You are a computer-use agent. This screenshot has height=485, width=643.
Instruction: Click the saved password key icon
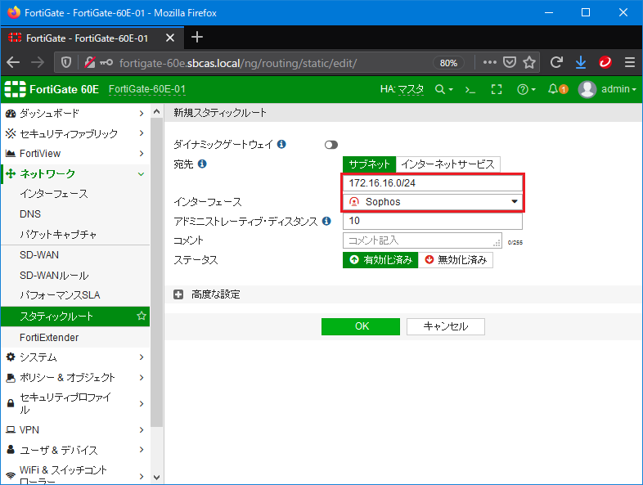106,63
